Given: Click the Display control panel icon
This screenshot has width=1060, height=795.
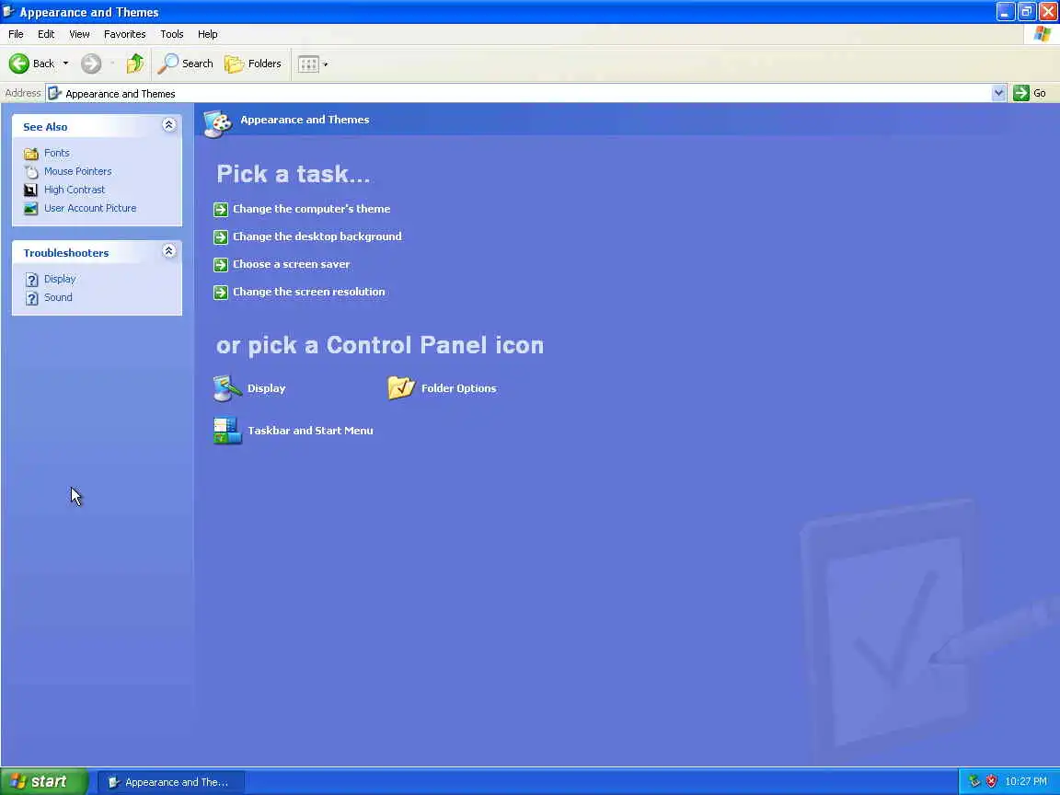Looking at the screenshot, I should 227,388.
